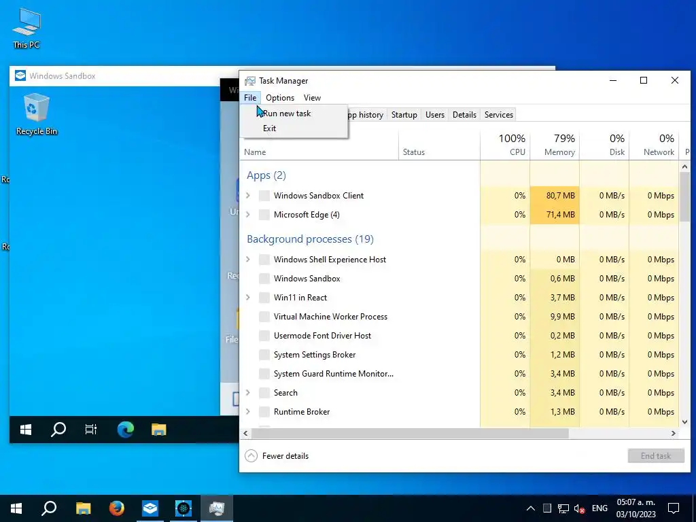Sort by Memory column header
Image resolution: width=696 pixels, height=522 pixels.
point(555,145)
